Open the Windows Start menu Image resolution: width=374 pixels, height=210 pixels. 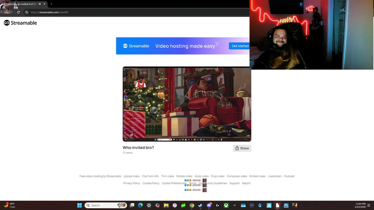coord(79,205)
